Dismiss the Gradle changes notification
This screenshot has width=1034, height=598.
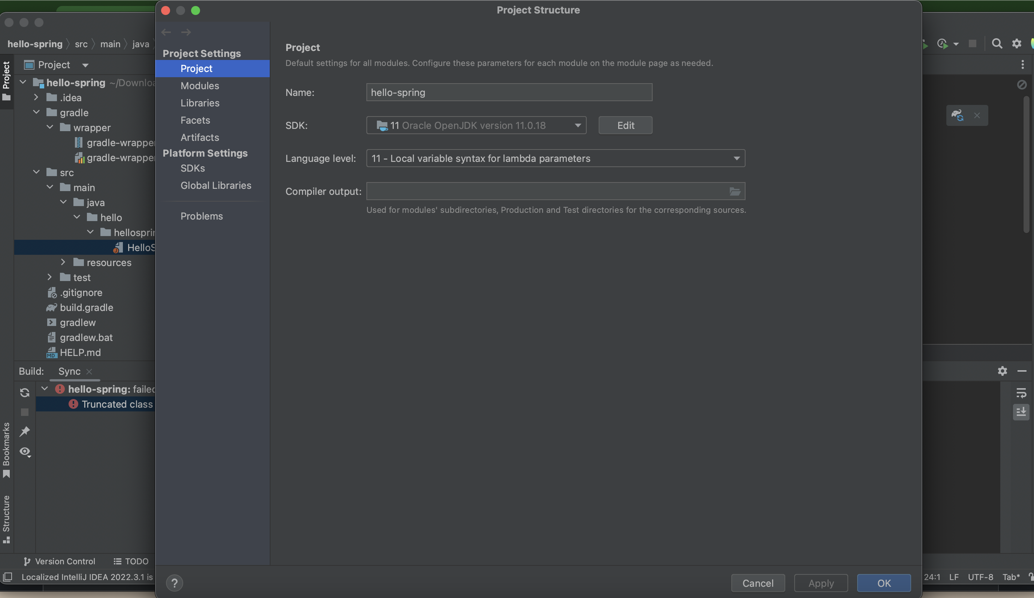(977, 115)
